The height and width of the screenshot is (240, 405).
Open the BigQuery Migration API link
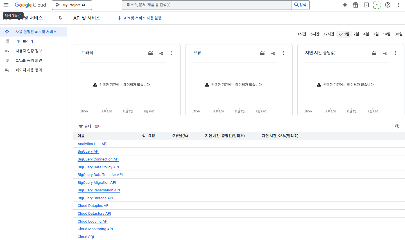97,183
